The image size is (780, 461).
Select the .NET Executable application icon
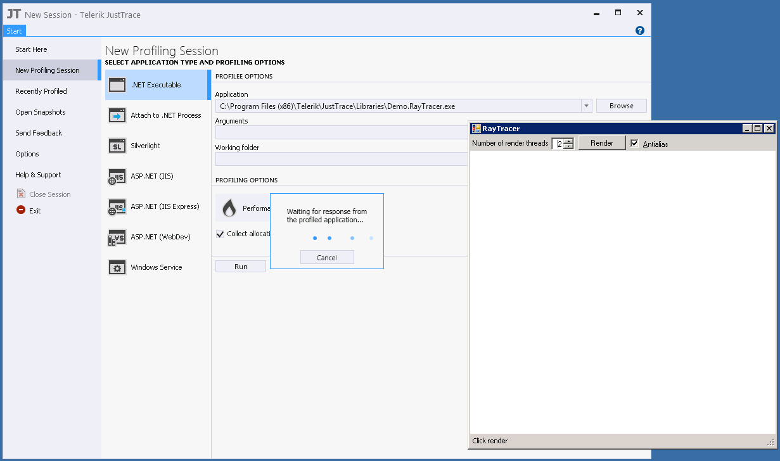tap(117, 85)
